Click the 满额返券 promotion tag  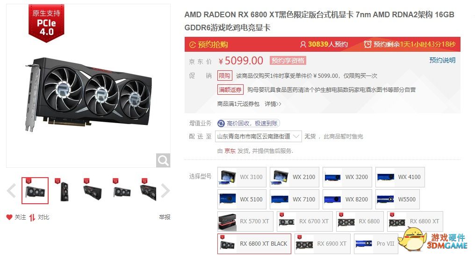(230, 90)
